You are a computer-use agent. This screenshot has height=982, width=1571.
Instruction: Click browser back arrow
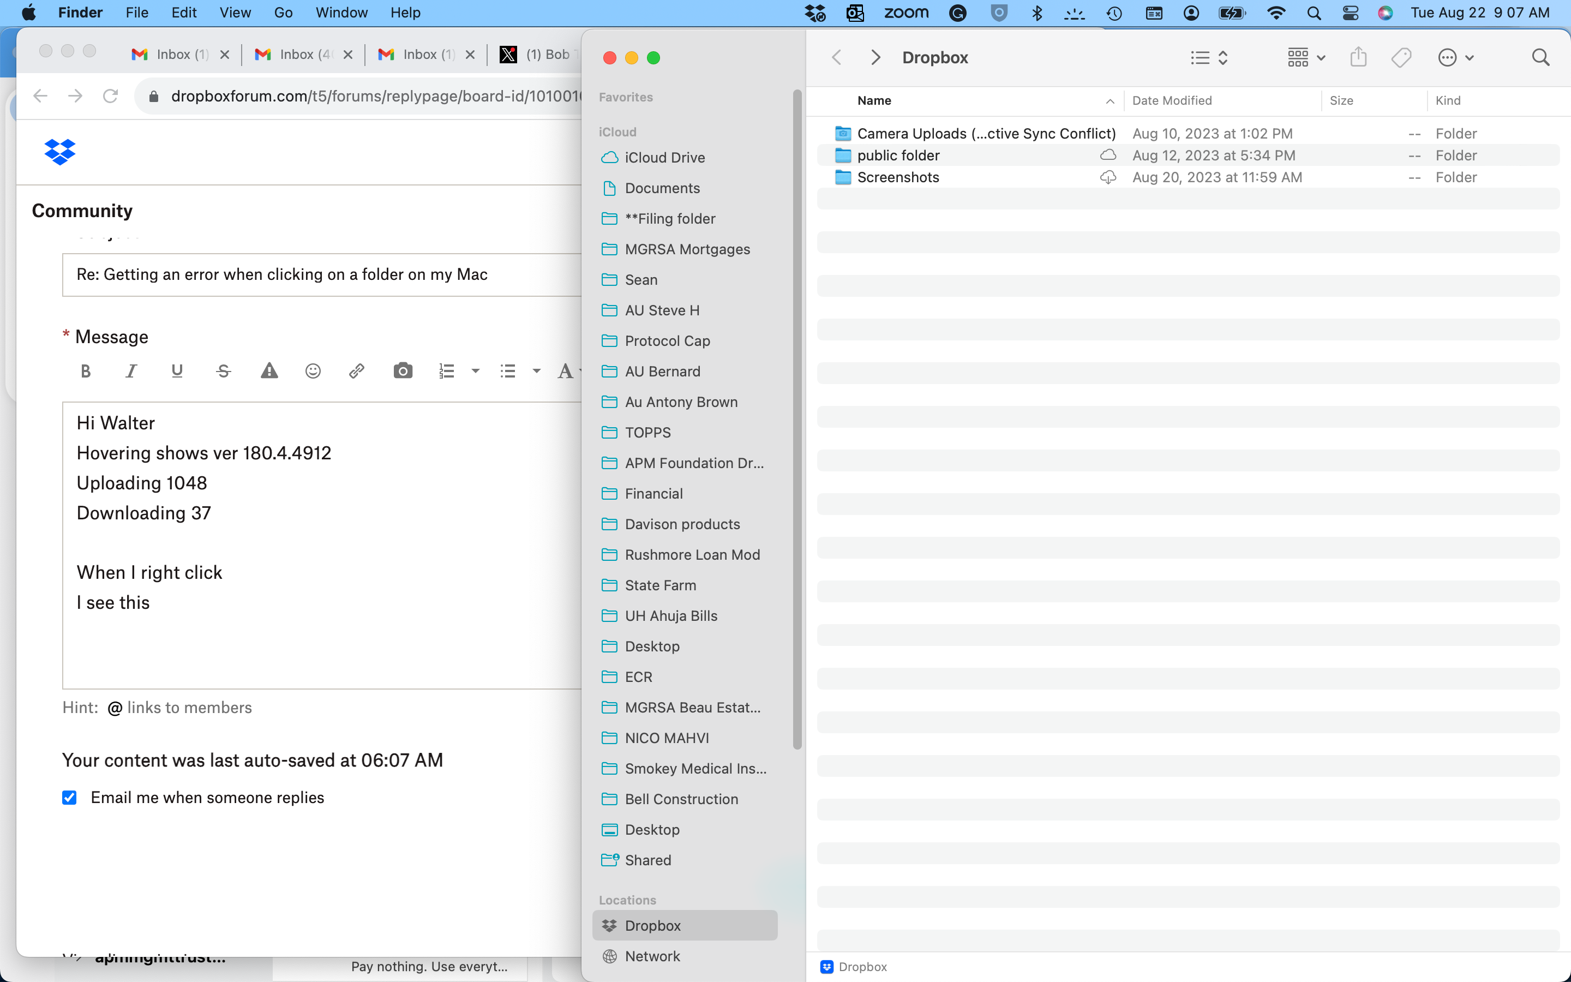point(40,96)
